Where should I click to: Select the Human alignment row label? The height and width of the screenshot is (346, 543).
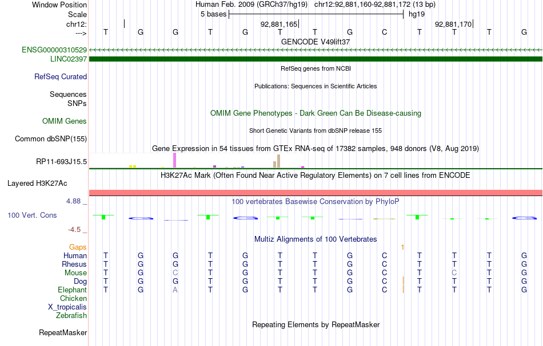(75, 255)
